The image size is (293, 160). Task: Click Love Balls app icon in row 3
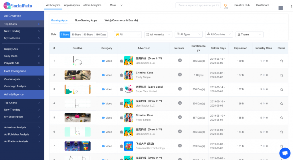pyautogui.click(x=128, y=89)
